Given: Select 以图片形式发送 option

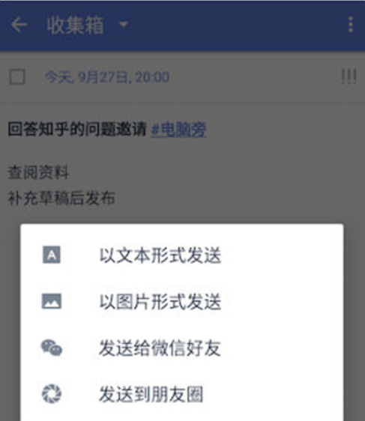Looking at the screenshot, I should click(x=182, y=301).
